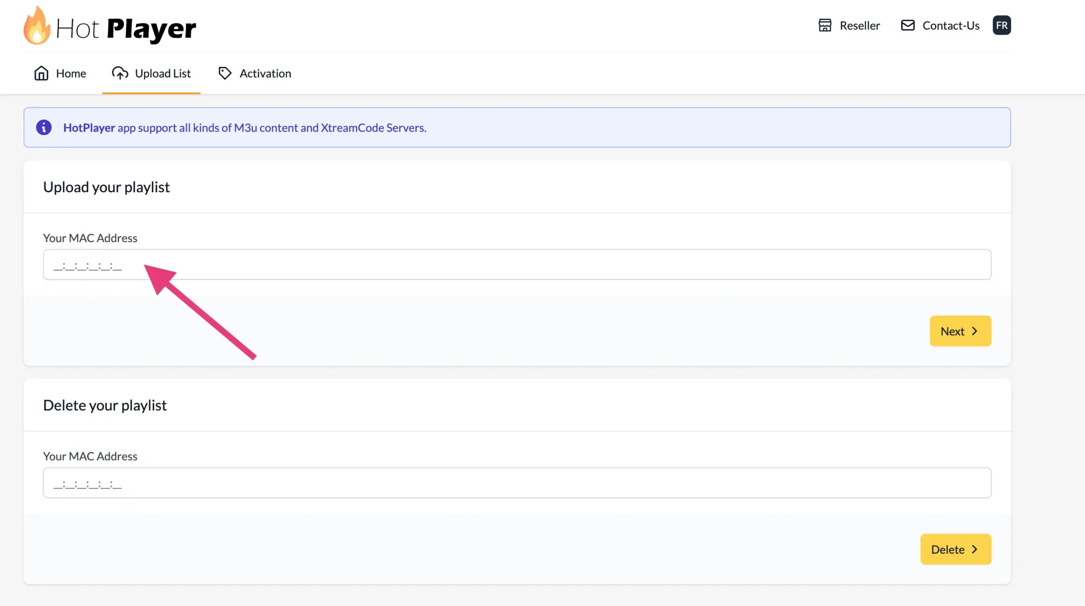The width and height of the screenshot is (1085, 606).
Task: Click the Upload List cloud icon
Action: coord(120,73)
